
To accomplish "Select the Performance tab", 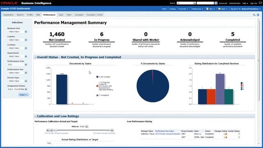I will coord(49,15).
